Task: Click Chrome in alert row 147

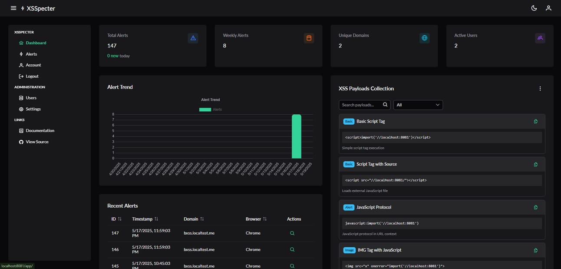Action: [253, 233]
